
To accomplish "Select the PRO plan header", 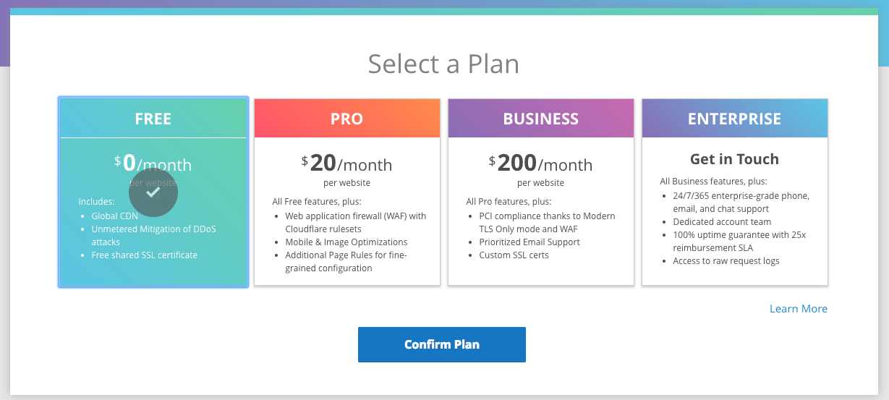I will click(347, 119).
